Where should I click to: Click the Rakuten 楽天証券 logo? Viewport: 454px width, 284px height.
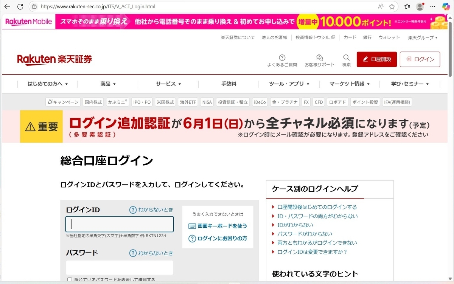[54, 60]
